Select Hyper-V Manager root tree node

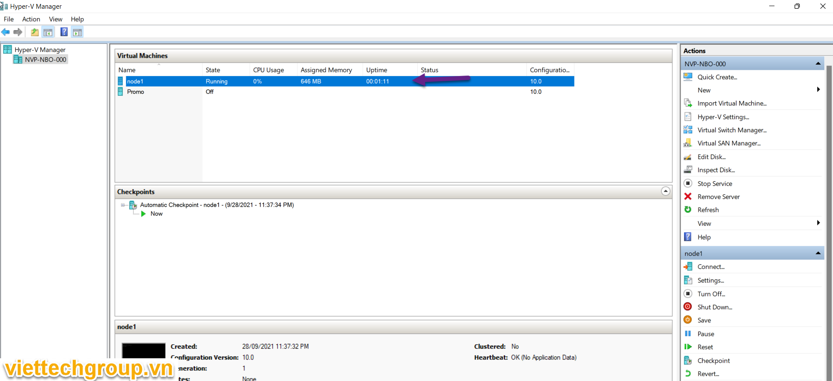pos(40,50)
